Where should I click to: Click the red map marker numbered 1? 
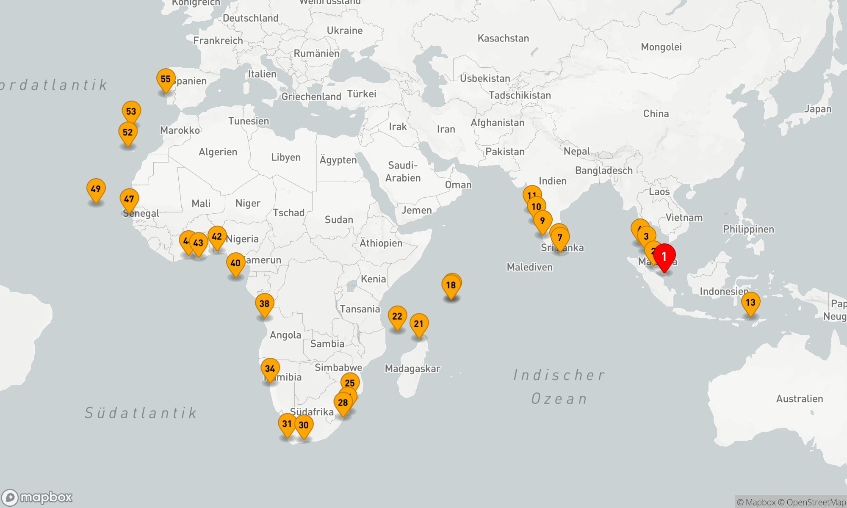(x=664, y=257)
